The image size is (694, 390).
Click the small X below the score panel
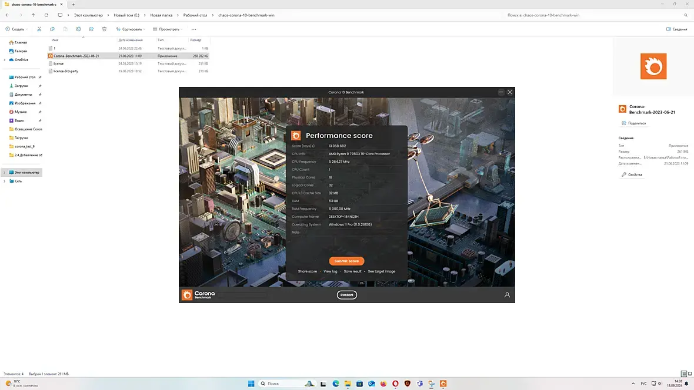[x=362, y=283]
